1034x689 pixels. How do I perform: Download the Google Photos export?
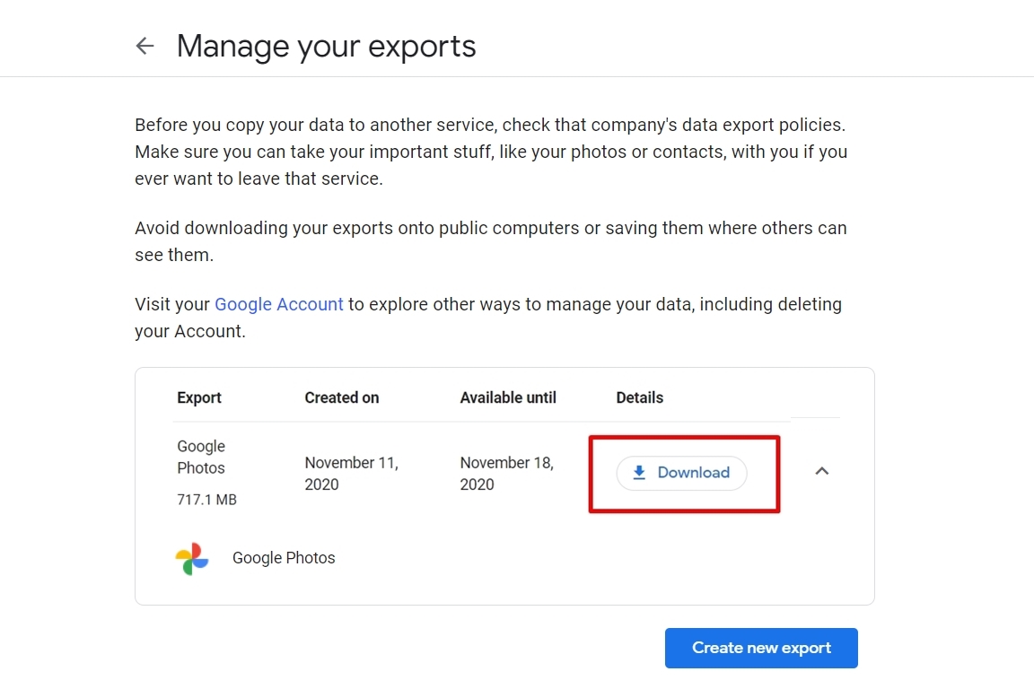tap(682, 473)
